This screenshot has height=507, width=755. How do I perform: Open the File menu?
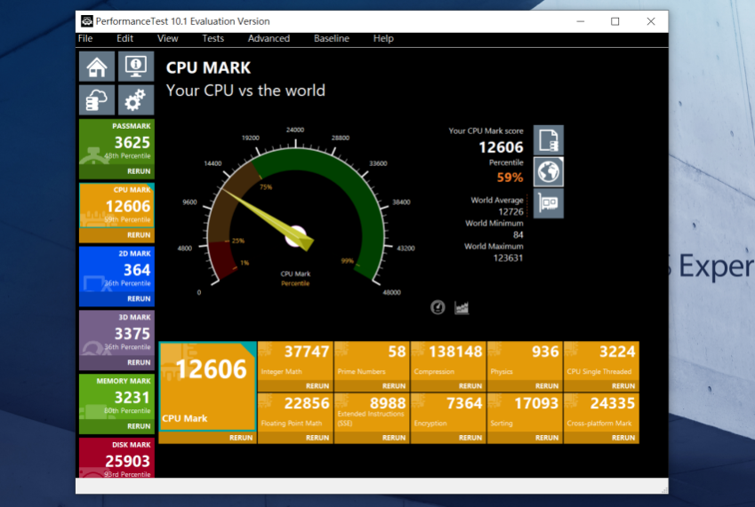point(85,38)
